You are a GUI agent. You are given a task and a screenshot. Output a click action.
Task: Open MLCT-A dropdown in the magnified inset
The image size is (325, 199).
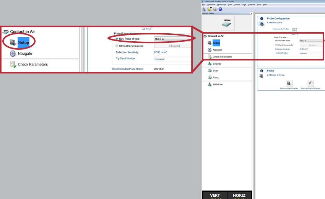click(x=172, y=39)
